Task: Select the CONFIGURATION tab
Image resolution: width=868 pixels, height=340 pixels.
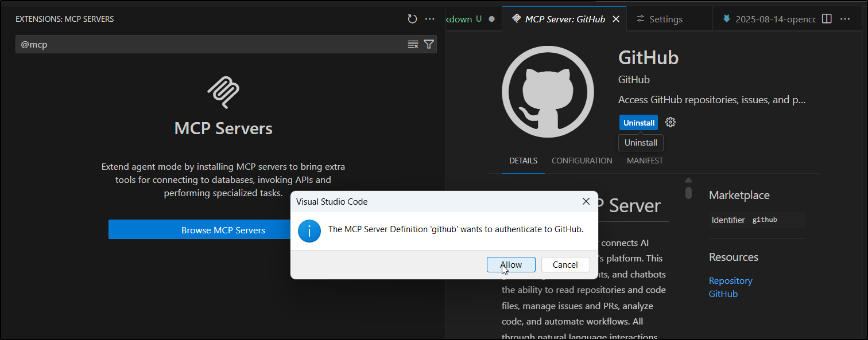Action: pos(582,161)
